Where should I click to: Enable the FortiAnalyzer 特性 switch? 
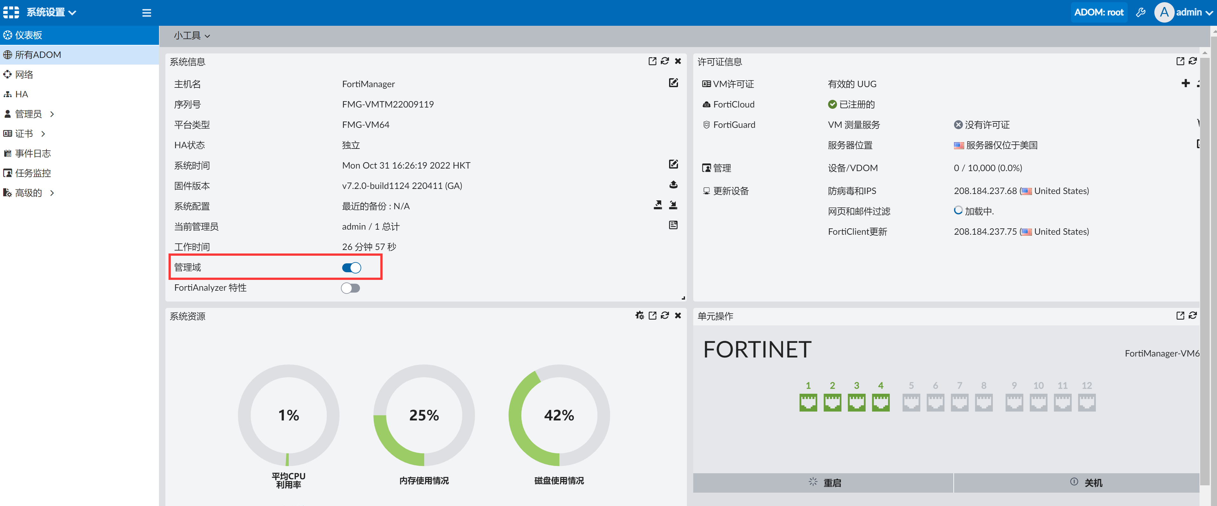click(350, 288)
